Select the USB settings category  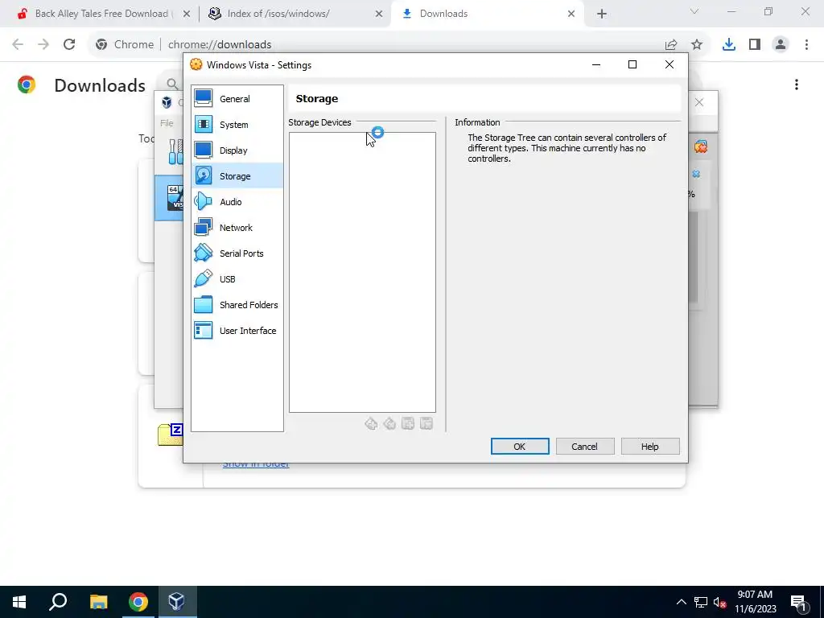click(237, 279)
